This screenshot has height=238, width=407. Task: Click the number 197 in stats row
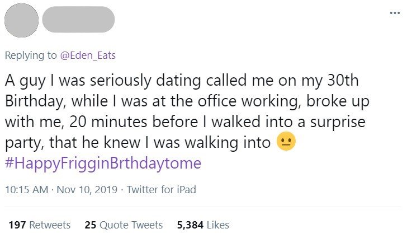tap(17, 225)
